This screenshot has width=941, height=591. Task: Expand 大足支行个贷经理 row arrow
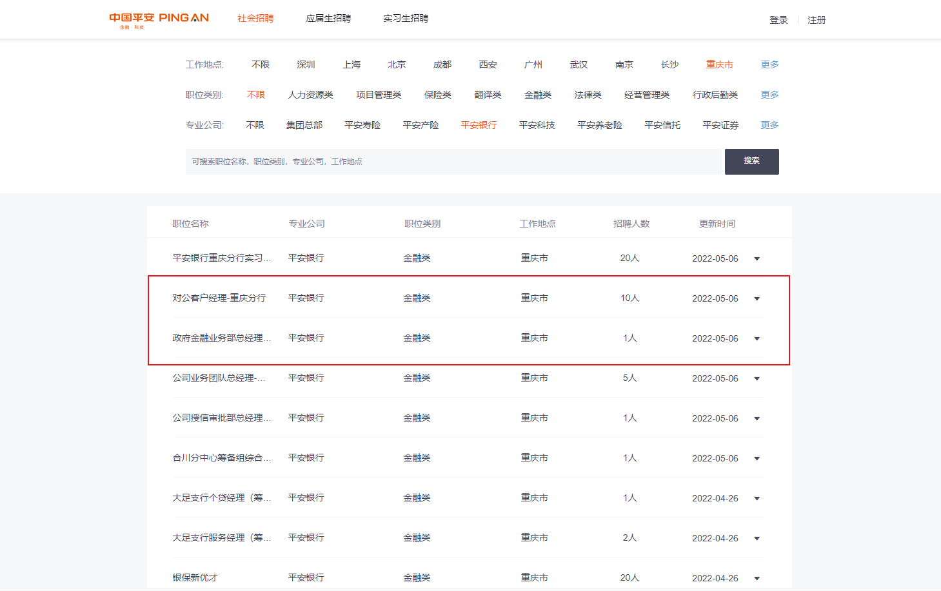[x=757, y=499]
